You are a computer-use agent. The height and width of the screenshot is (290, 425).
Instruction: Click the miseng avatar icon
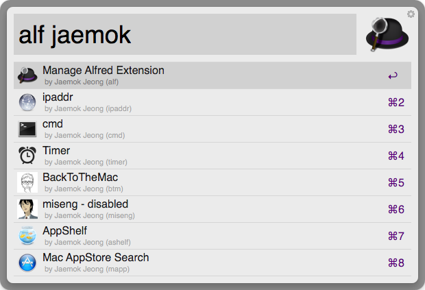(x=27, y=209)
